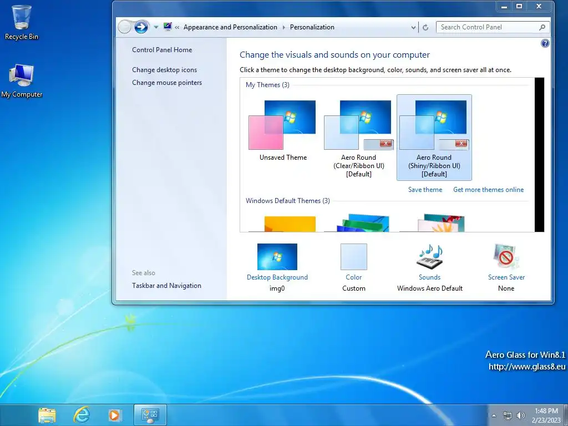Image resolution: width=568 pixels, height=426 pixels.
Task: Click Save theme link
Action: (425, 190)
